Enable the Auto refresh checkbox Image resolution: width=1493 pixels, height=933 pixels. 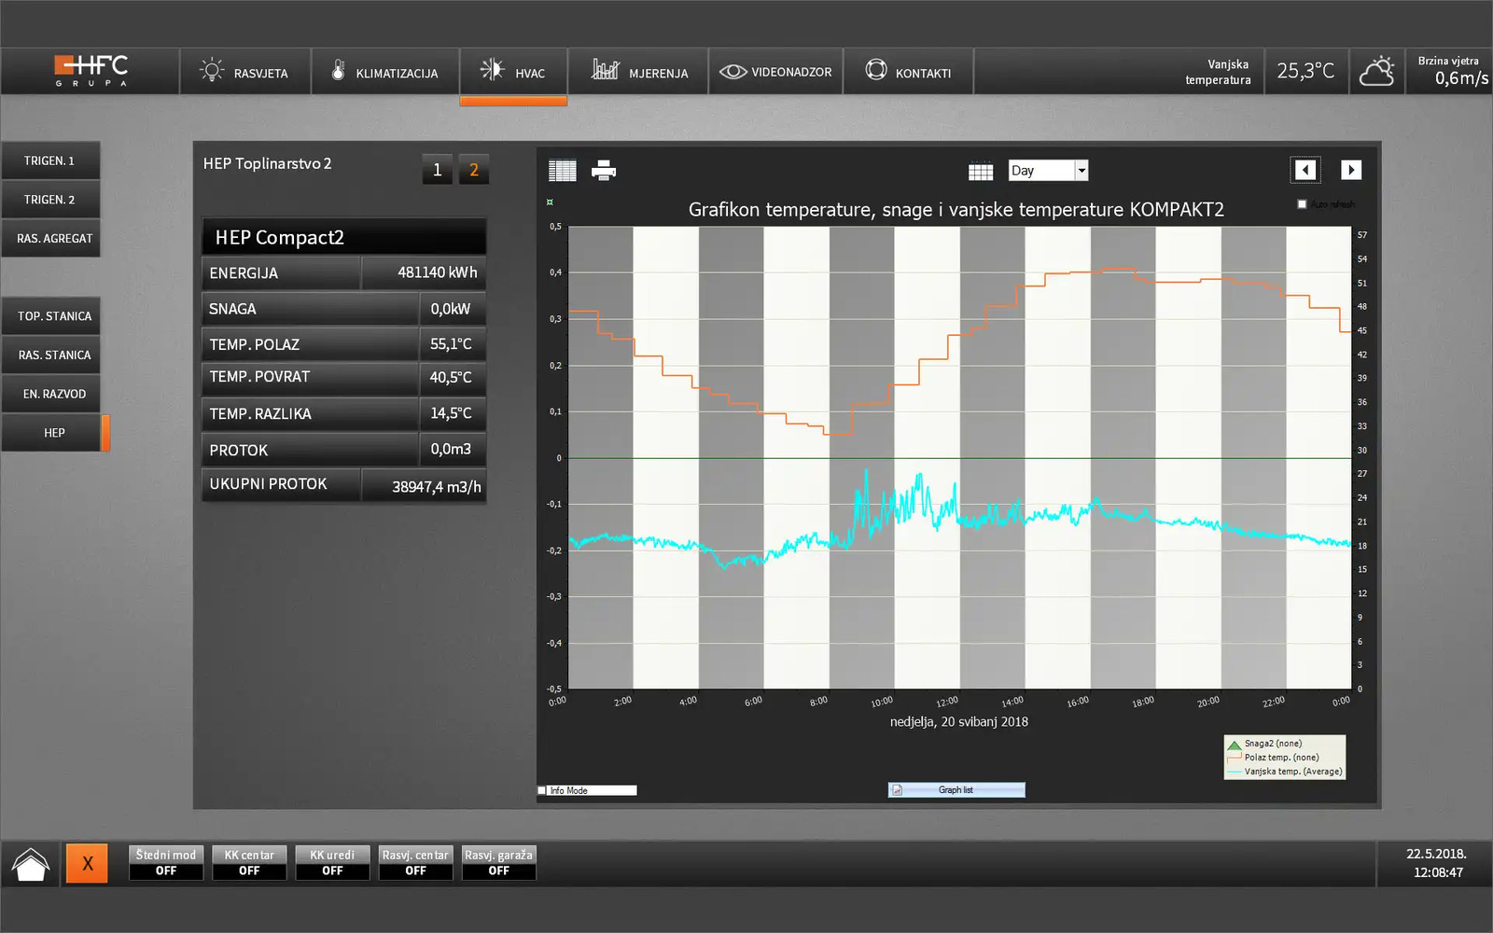1302,204
